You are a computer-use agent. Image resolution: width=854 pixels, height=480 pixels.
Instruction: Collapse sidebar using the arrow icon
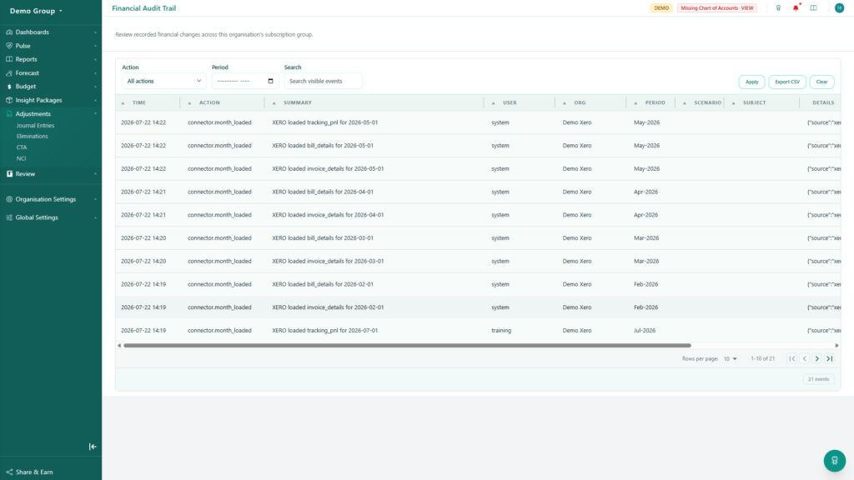(93, 447)
